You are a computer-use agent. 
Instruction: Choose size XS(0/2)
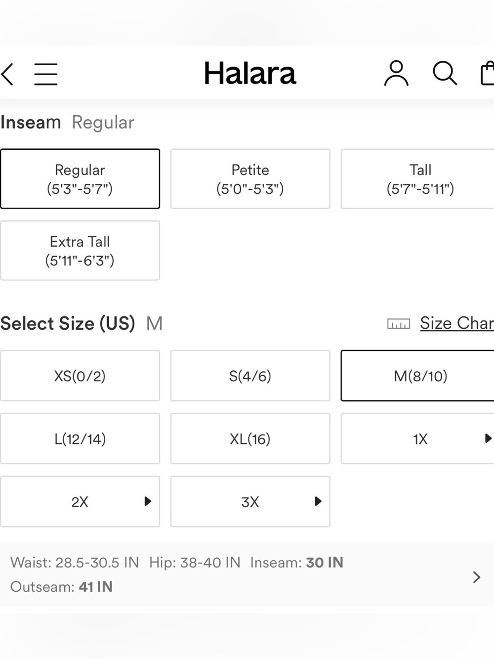point(80,376)
